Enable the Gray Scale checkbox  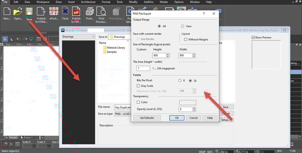click(138, 86)
